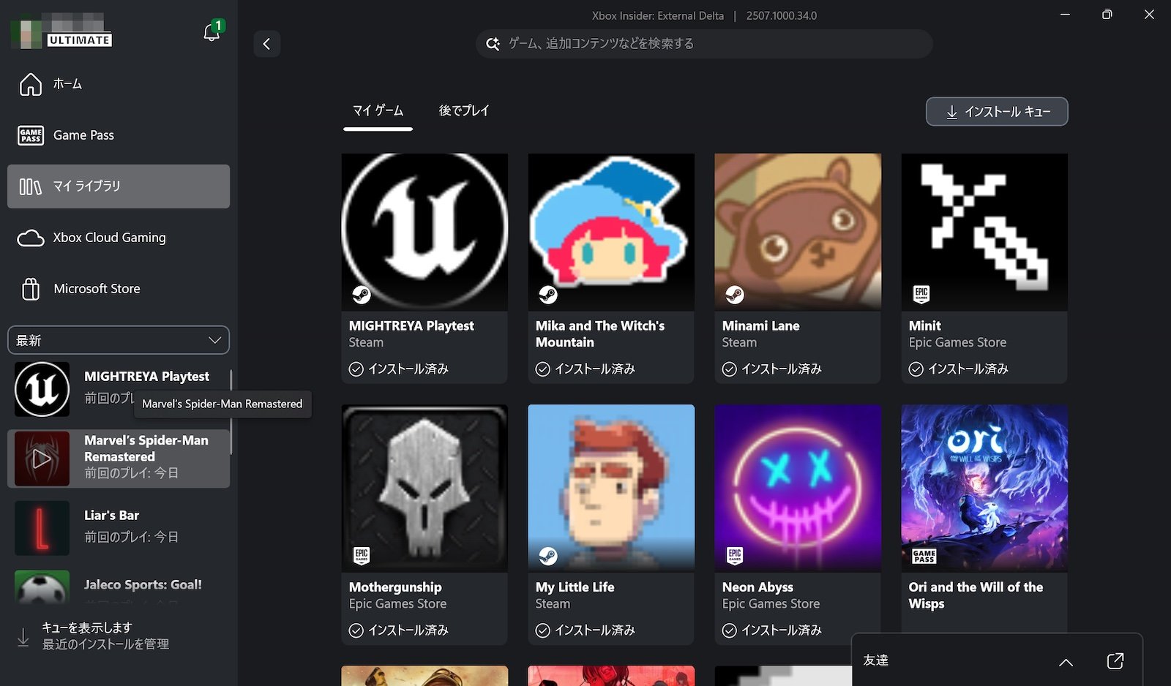
Task: Expand the 友達 panel with the chevron
Action: (x=1066, y=662)
